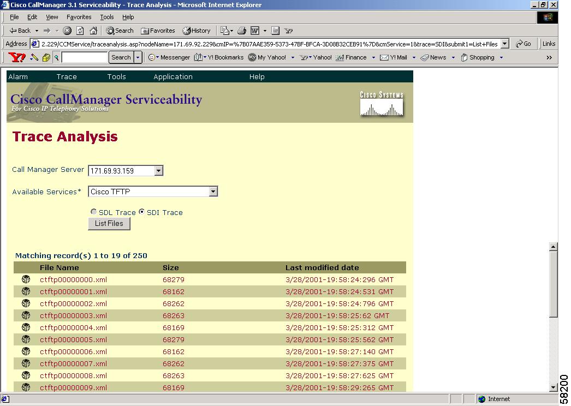This screenshot has width=571, height=406.
Task: Open the File menu
Action: click(x=14, y=17)
